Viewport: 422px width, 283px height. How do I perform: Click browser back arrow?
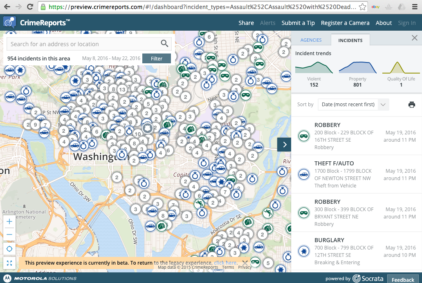(x=7, y=7)
